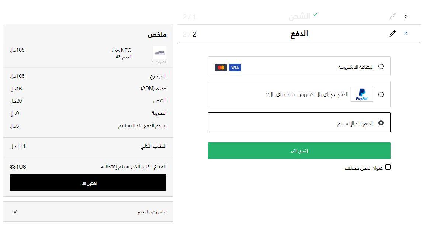Select the الدفع step header
This screenshot has width=429, height=232.
(x=299, y=34)
